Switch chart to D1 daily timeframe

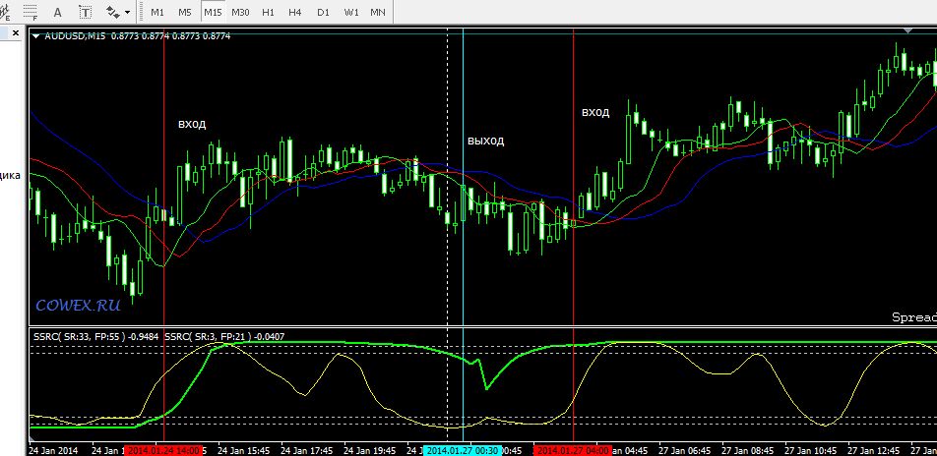click(323, 12)
